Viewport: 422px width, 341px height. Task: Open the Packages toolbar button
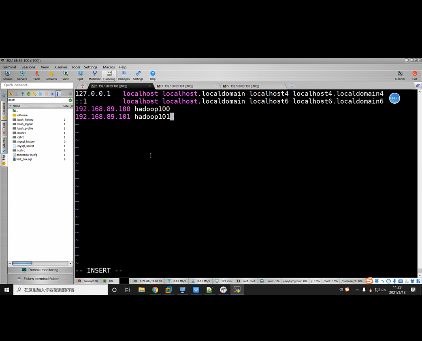click(124, 76)
